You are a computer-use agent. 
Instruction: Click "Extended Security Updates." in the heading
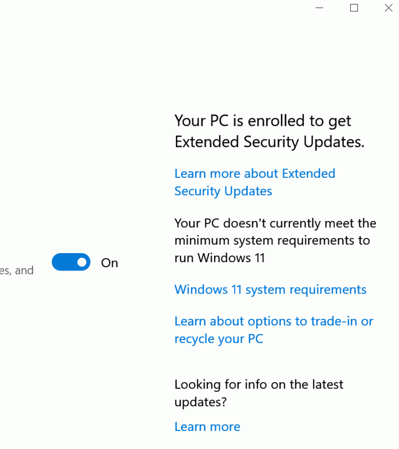(x=269, y=143)
